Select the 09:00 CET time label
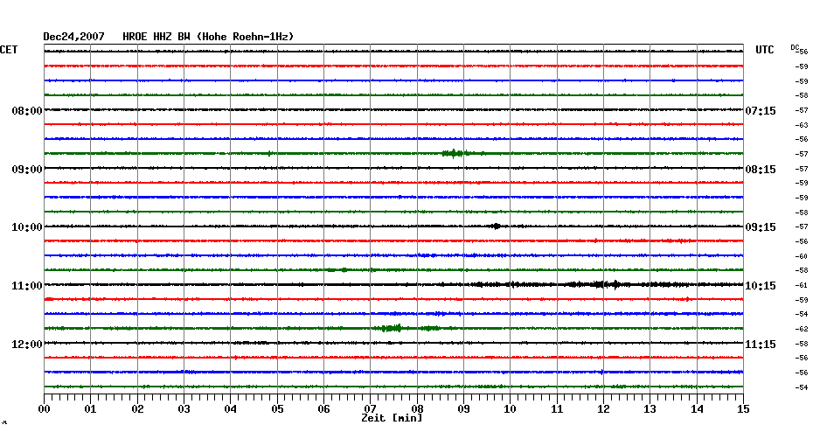 (x=27, y=170)
